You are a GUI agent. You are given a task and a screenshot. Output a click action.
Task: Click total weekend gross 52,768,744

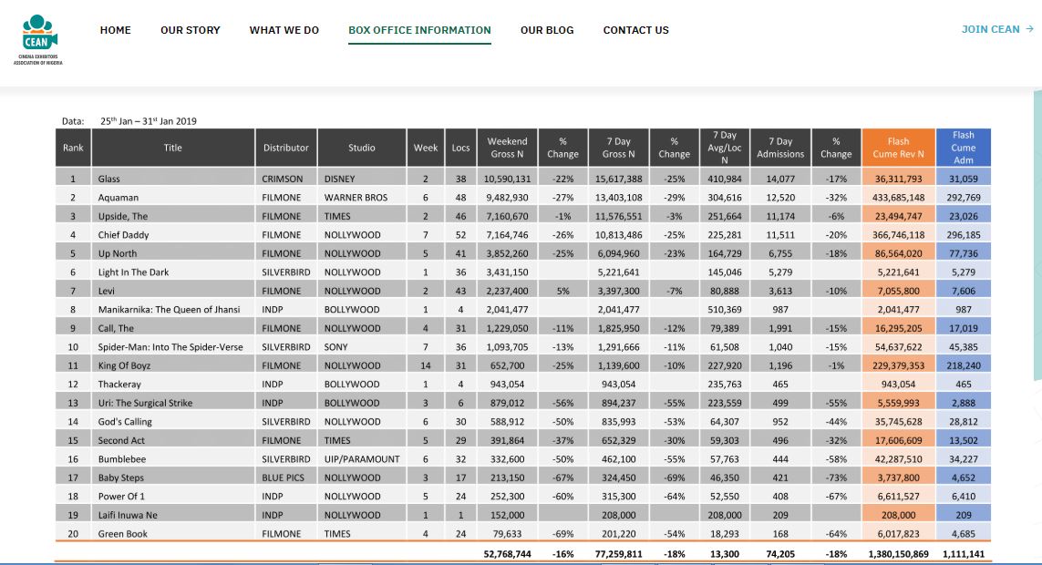pyautogui.click(x=507, y=554)
